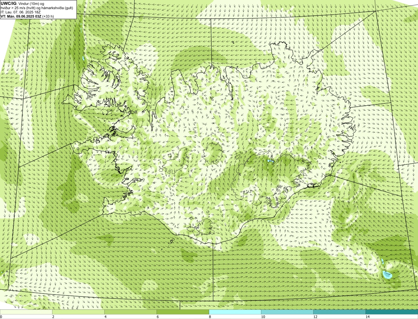Click the 'IT: Lau. 07. 06. 2025 18Z' line
Image resolution: width=418 pixels, height=319 pixels.
[21, 12]
